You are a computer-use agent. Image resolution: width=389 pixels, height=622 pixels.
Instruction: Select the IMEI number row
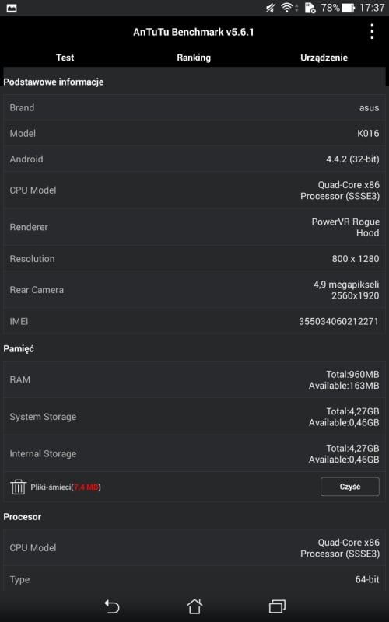(194, 321)
